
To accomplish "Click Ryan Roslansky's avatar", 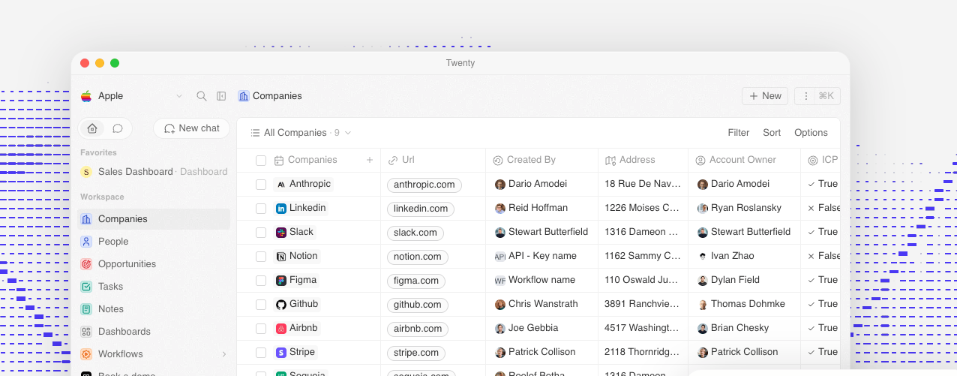I will point(703,208).
